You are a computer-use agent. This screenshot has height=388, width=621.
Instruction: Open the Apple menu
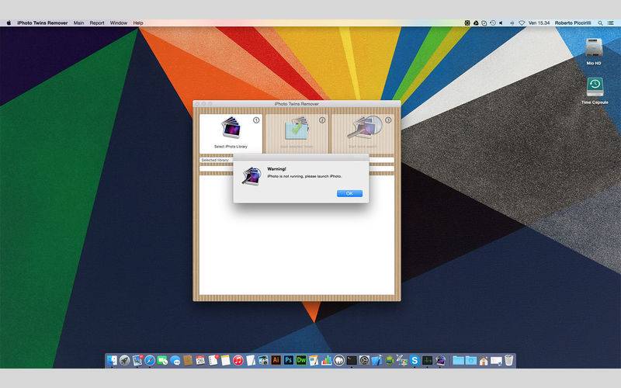[x=9, y=23]
